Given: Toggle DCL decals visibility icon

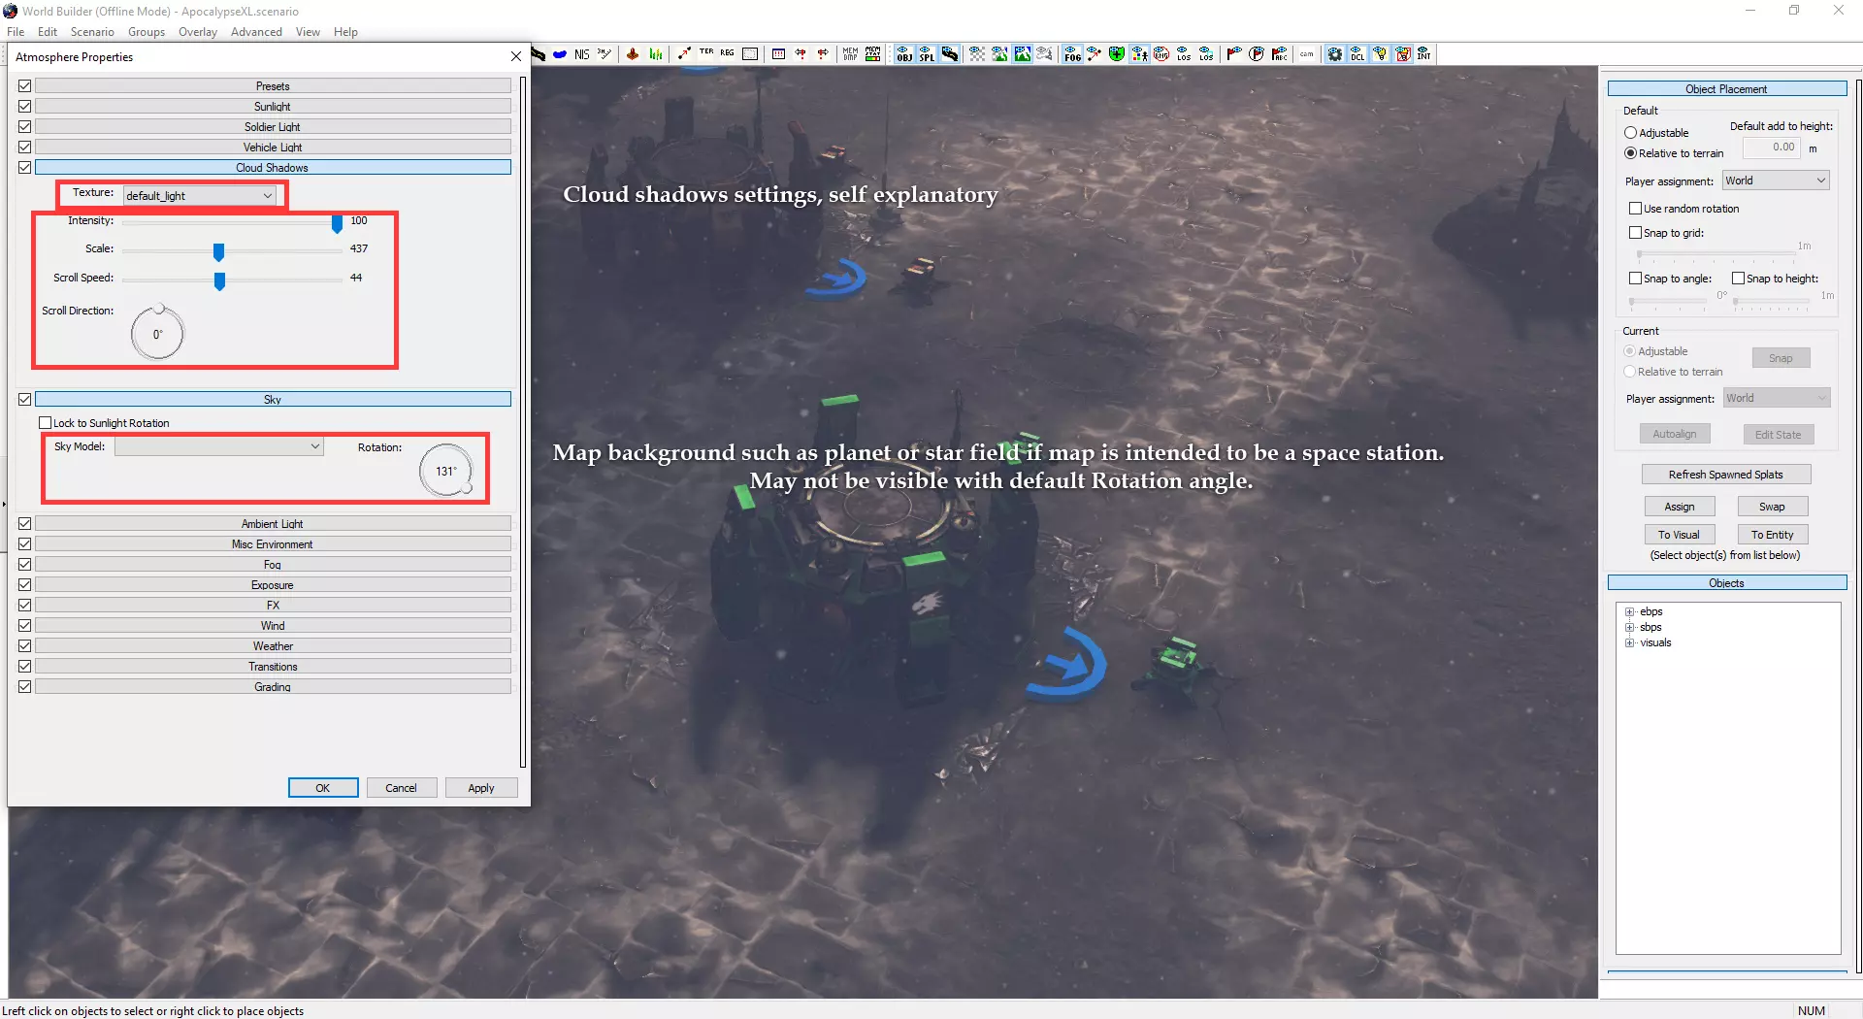Looking at the screenshot, I should [x=1357, y=54].
